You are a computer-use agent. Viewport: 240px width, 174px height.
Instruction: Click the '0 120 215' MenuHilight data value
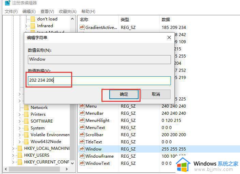(x=171, y=120)
